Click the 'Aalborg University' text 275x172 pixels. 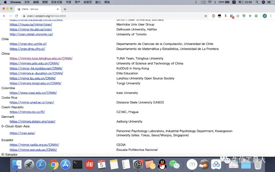pyautogui.click(x=129, y=122)
